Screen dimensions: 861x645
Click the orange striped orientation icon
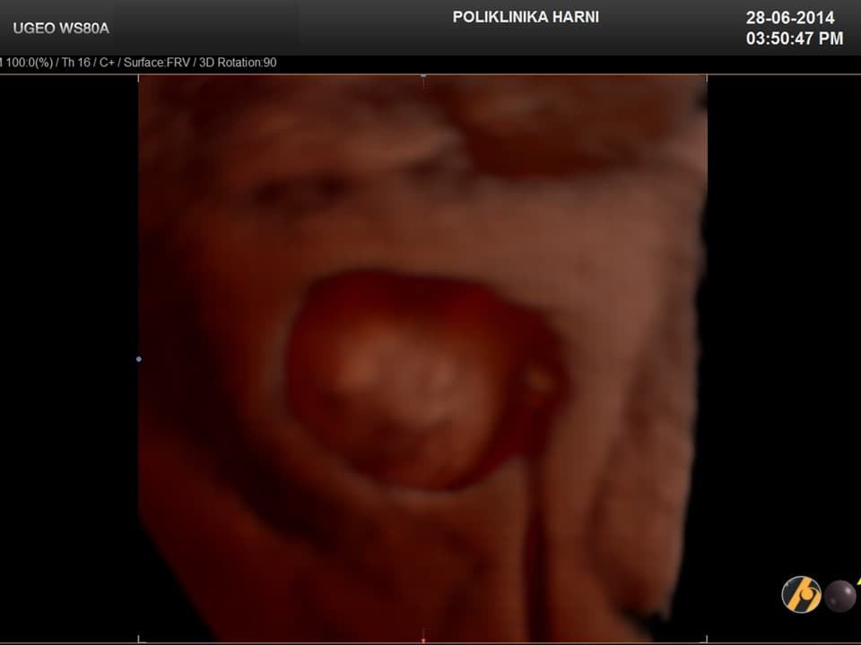pos(800,595)
